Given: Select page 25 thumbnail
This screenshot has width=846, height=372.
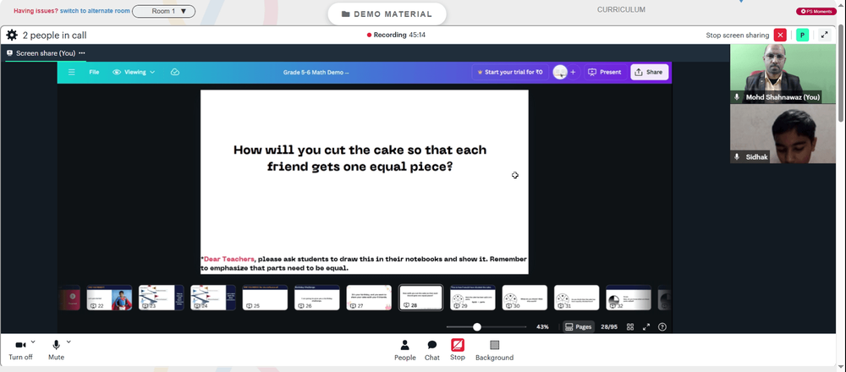Looking at the screenshot, I should pos(265,298).
